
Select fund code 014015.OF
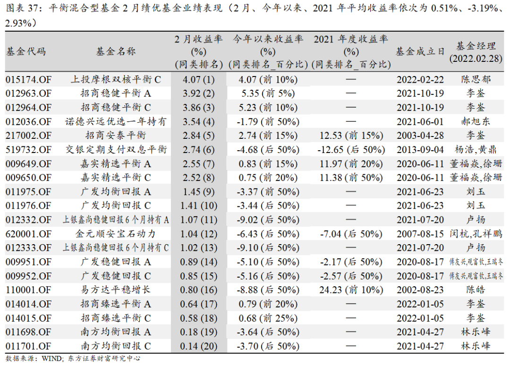tap(28, 318)
